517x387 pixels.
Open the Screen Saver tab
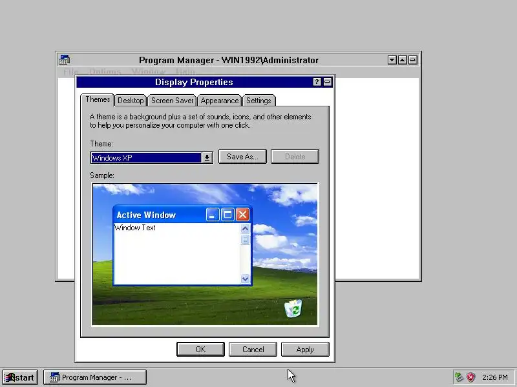coord(172,101)
